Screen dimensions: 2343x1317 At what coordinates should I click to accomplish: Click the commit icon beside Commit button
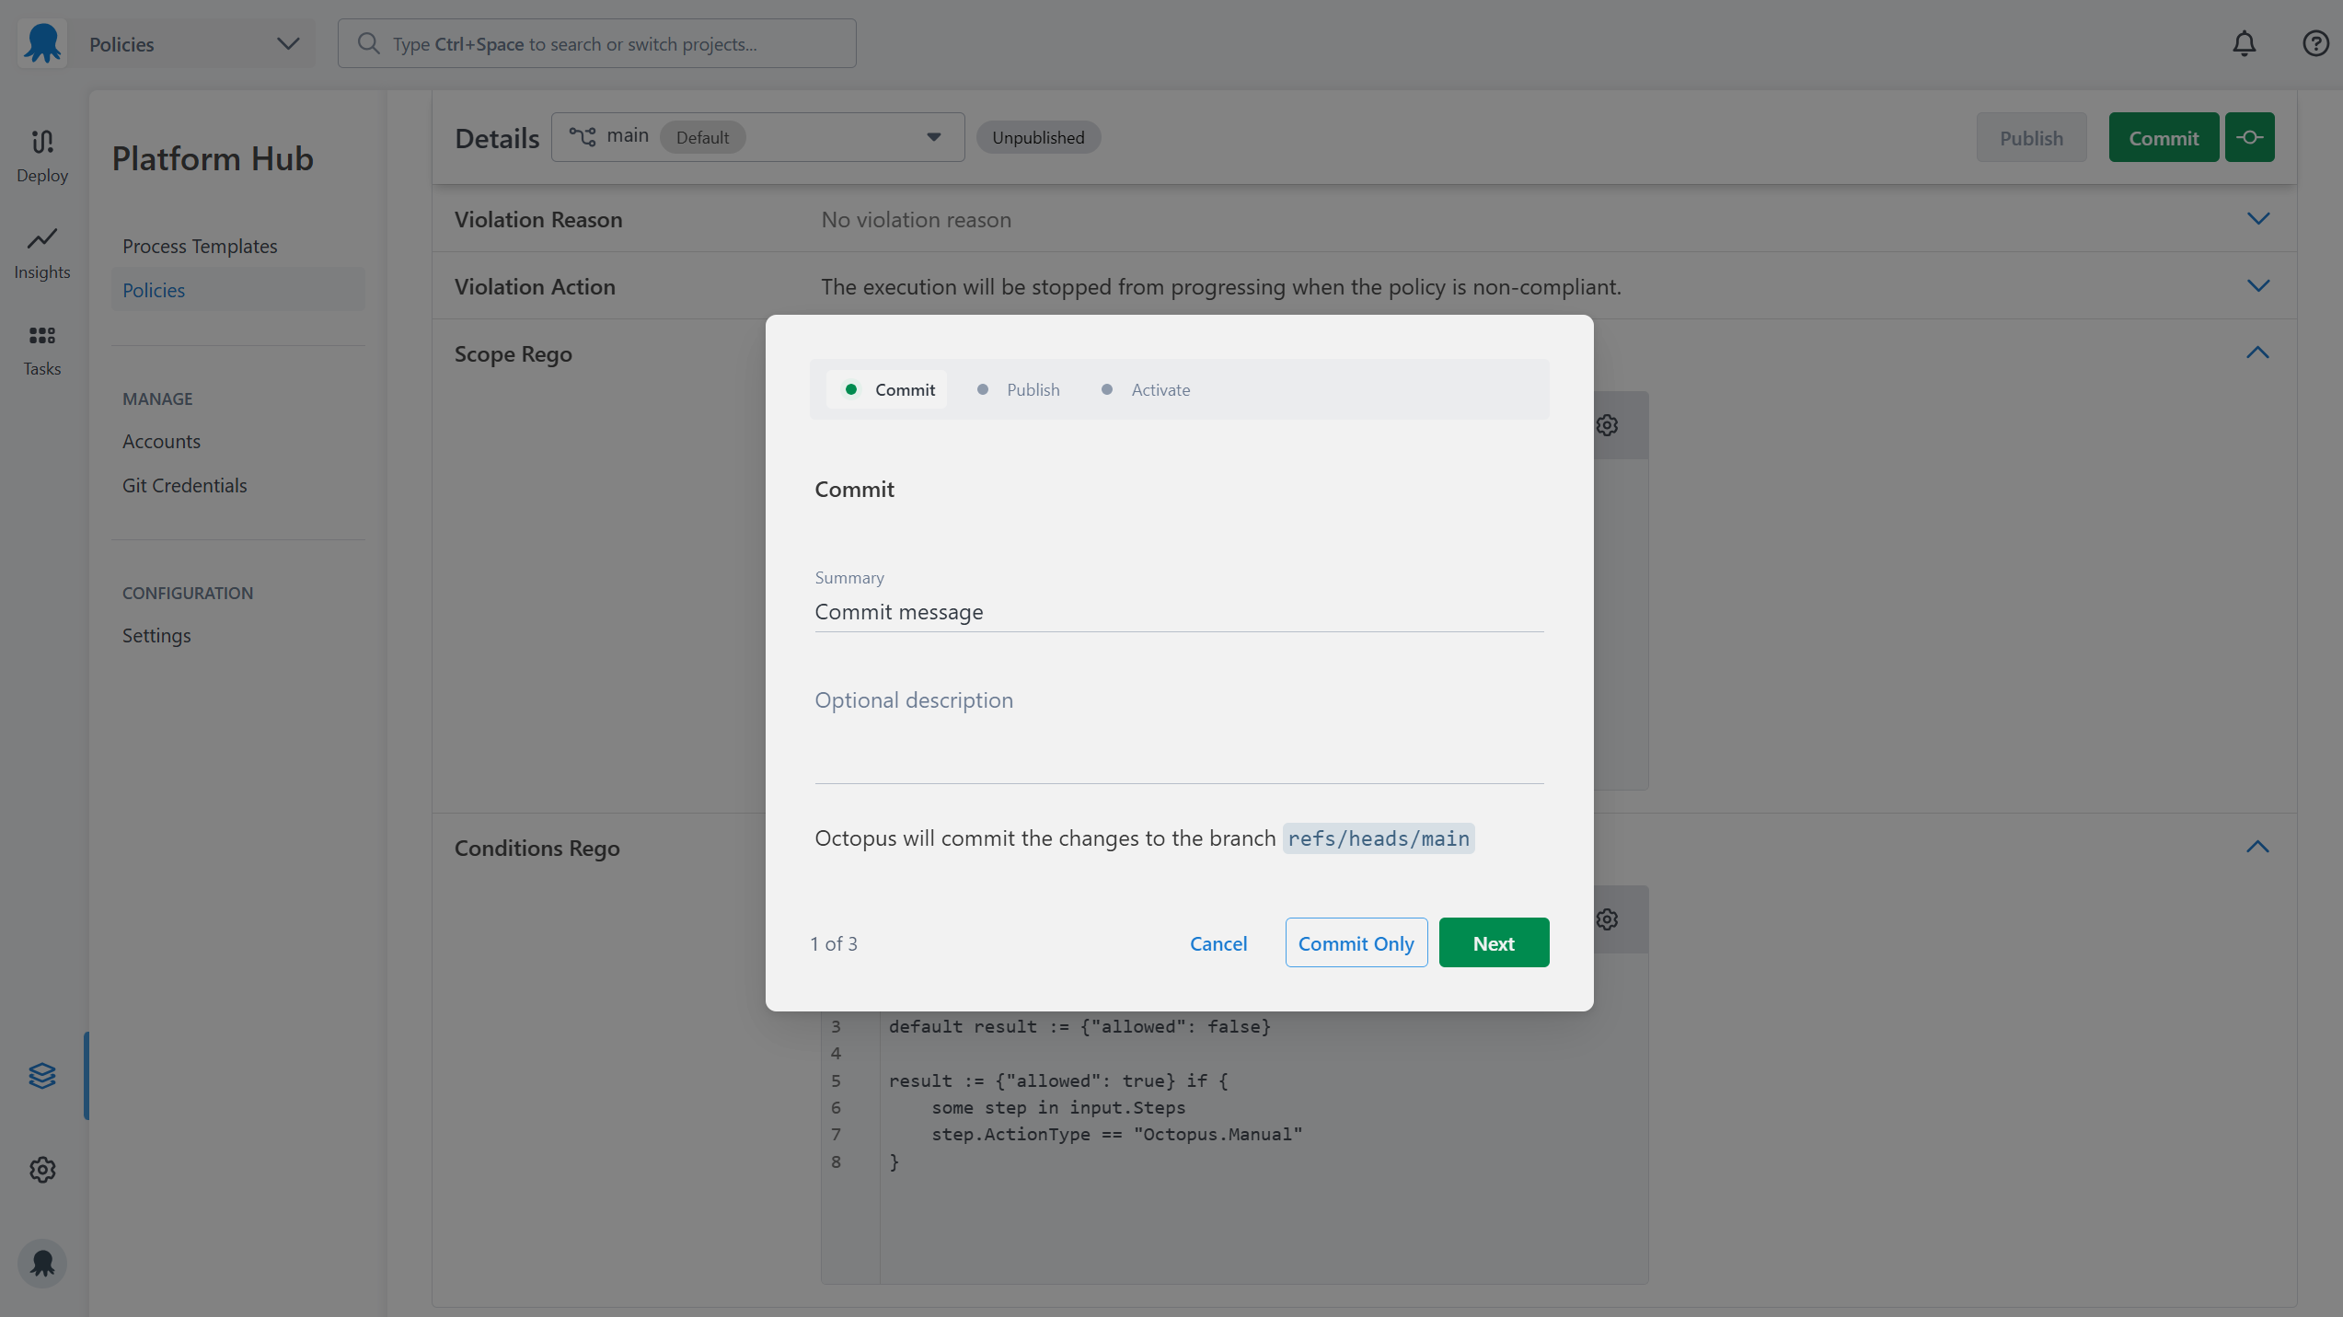pos(2249,136)
